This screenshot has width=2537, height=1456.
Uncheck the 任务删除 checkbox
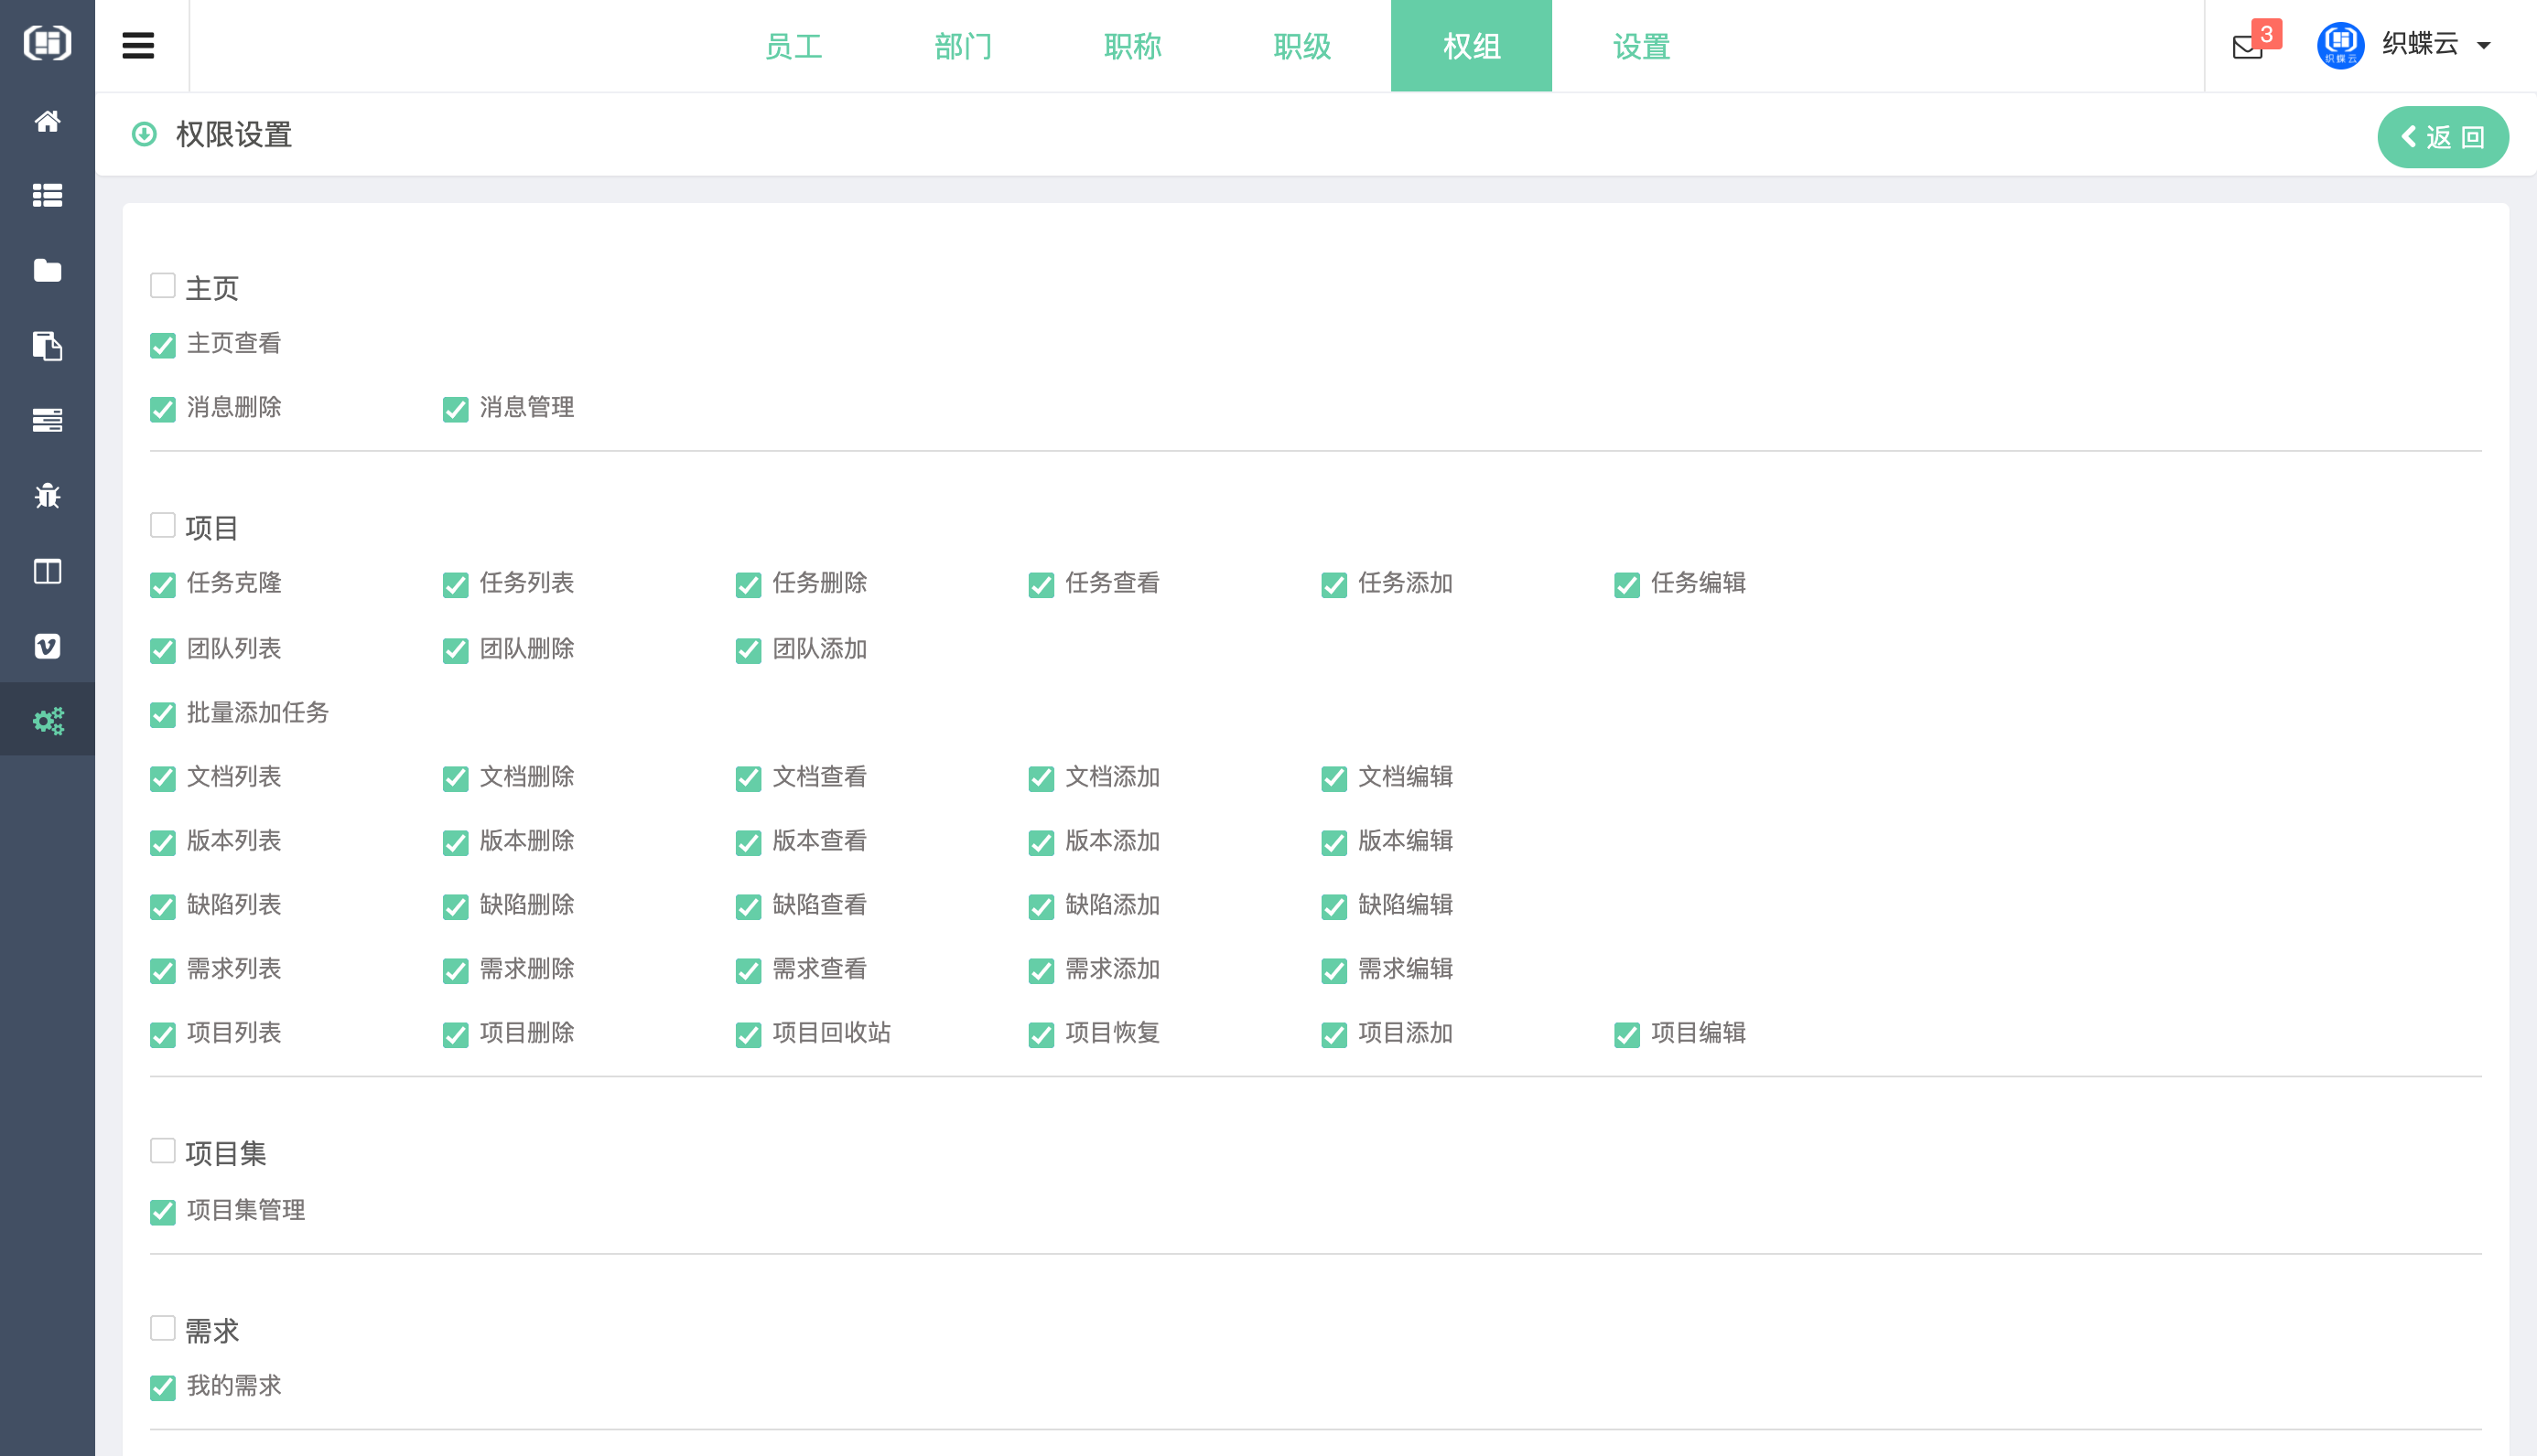(x=749, y=585)
